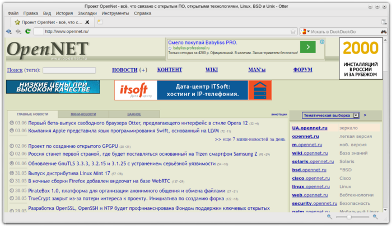
Task: Go back with the back arrow icon
Action: (9, 31)
